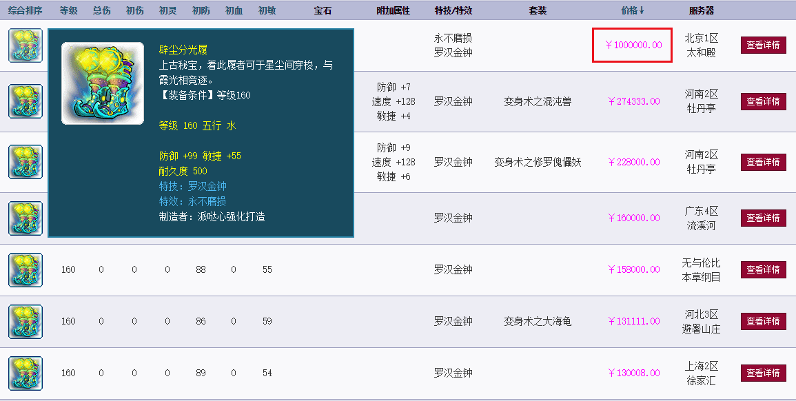Sort by 总伤 column header
This screenshot has height=401, width=796.
(101, 10)
